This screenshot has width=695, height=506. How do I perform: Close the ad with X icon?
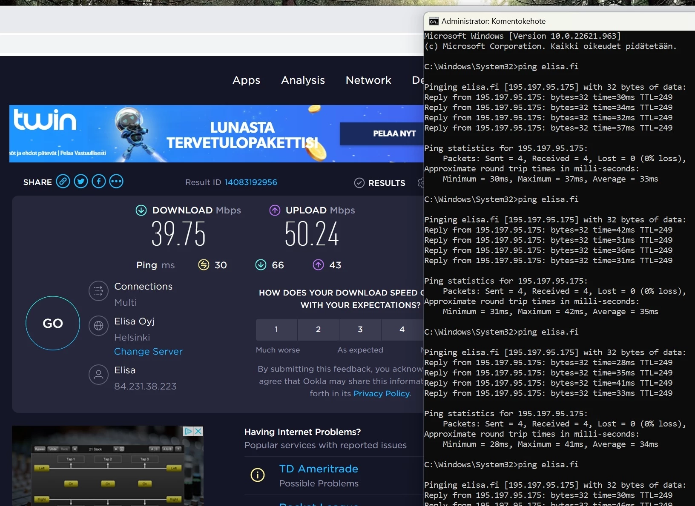pyautogui.click(x=198, y=431)
